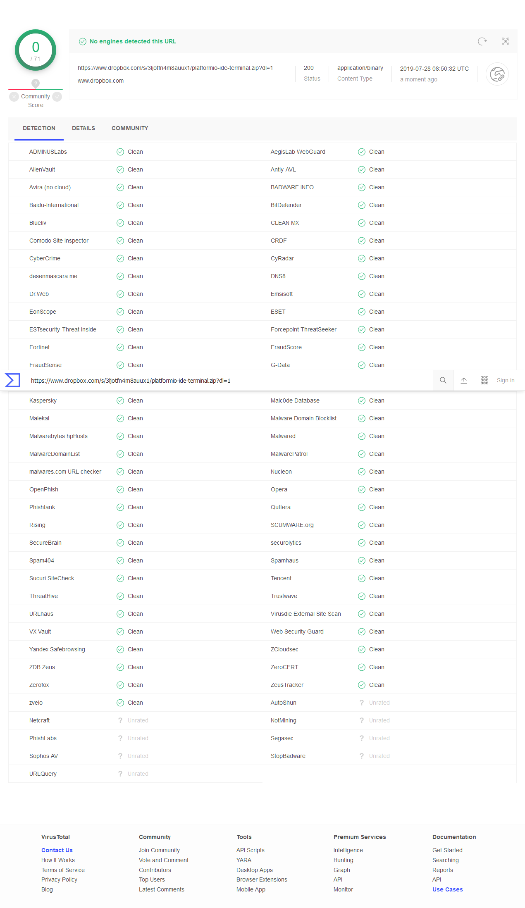Viewport: 525px width, 908px height.
Task: Open the apps grid icon
Action: [484, 380]
